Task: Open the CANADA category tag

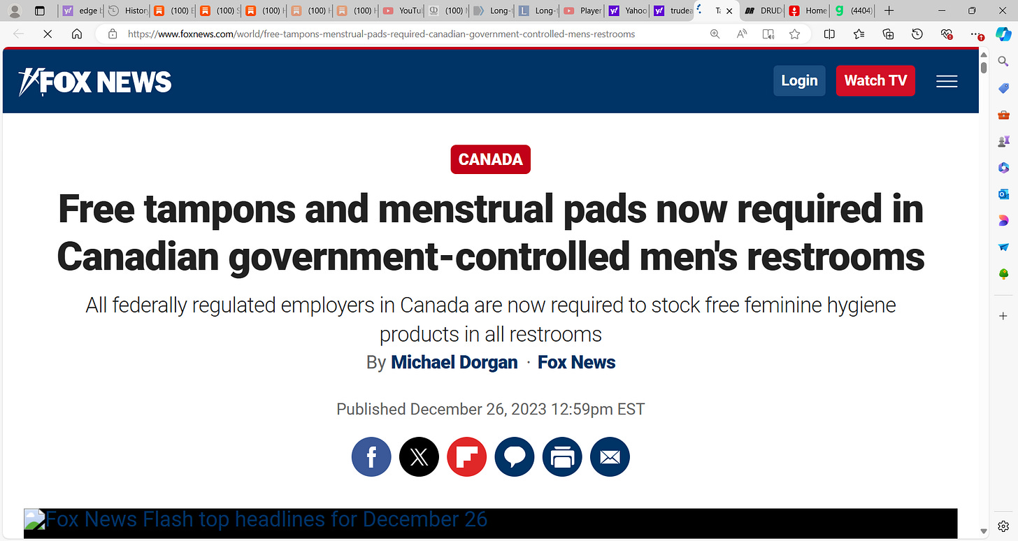Action: [x=491, y=159]
